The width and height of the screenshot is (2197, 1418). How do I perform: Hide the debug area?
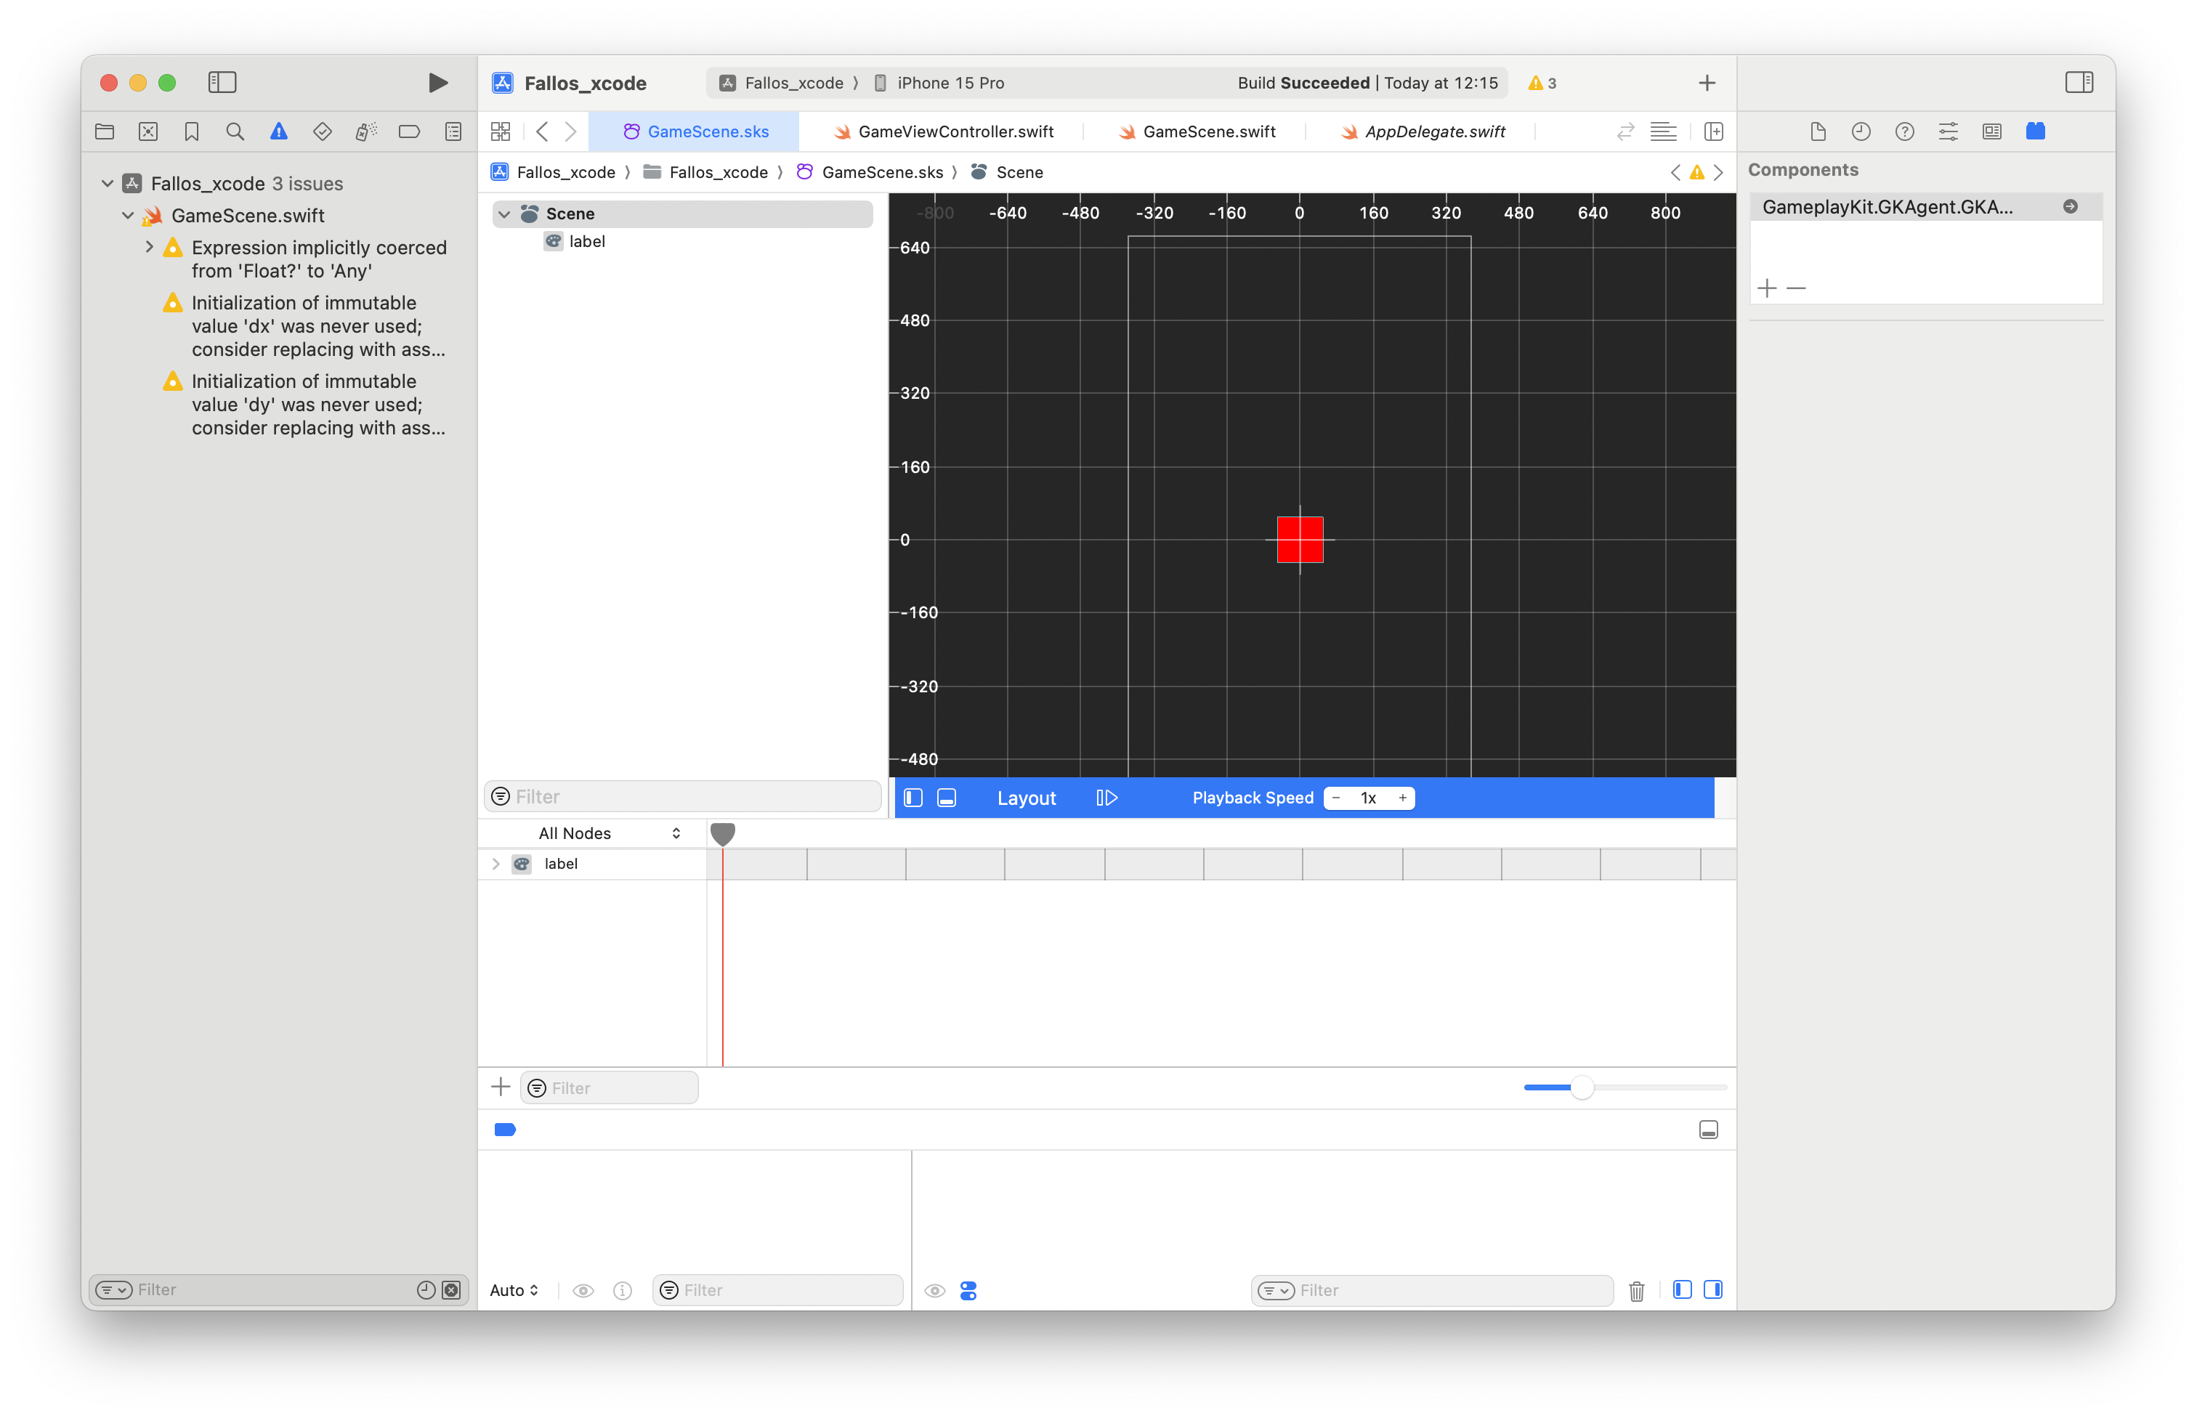[1709, 1130]
